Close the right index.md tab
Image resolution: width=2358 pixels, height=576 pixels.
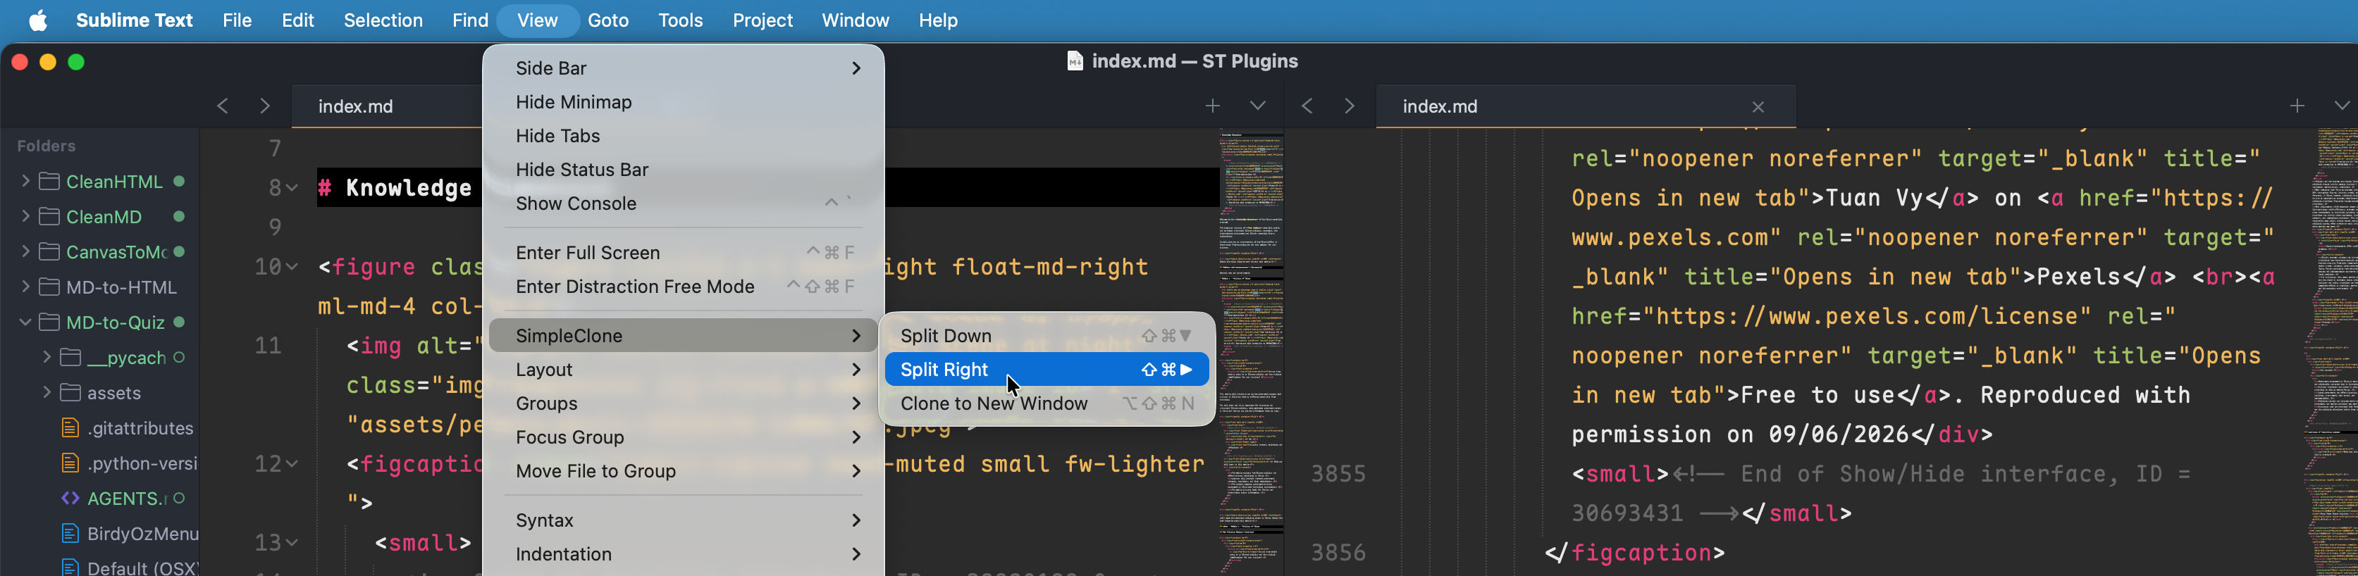[x=1758, y=107]
